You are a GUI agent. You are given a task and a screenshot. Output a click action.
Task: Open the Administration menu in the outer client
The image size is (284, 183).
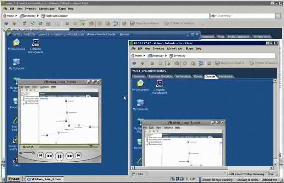[x=47, y=9]
